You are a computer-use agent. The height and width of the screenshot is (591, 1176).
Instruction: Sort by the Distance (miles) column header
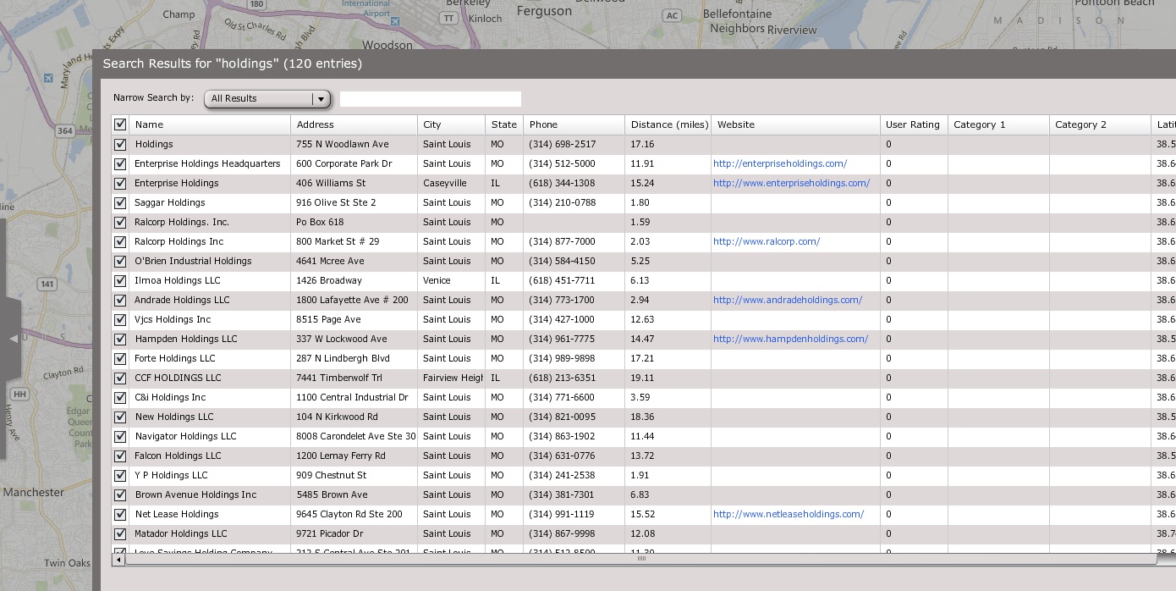click(668, 124)
